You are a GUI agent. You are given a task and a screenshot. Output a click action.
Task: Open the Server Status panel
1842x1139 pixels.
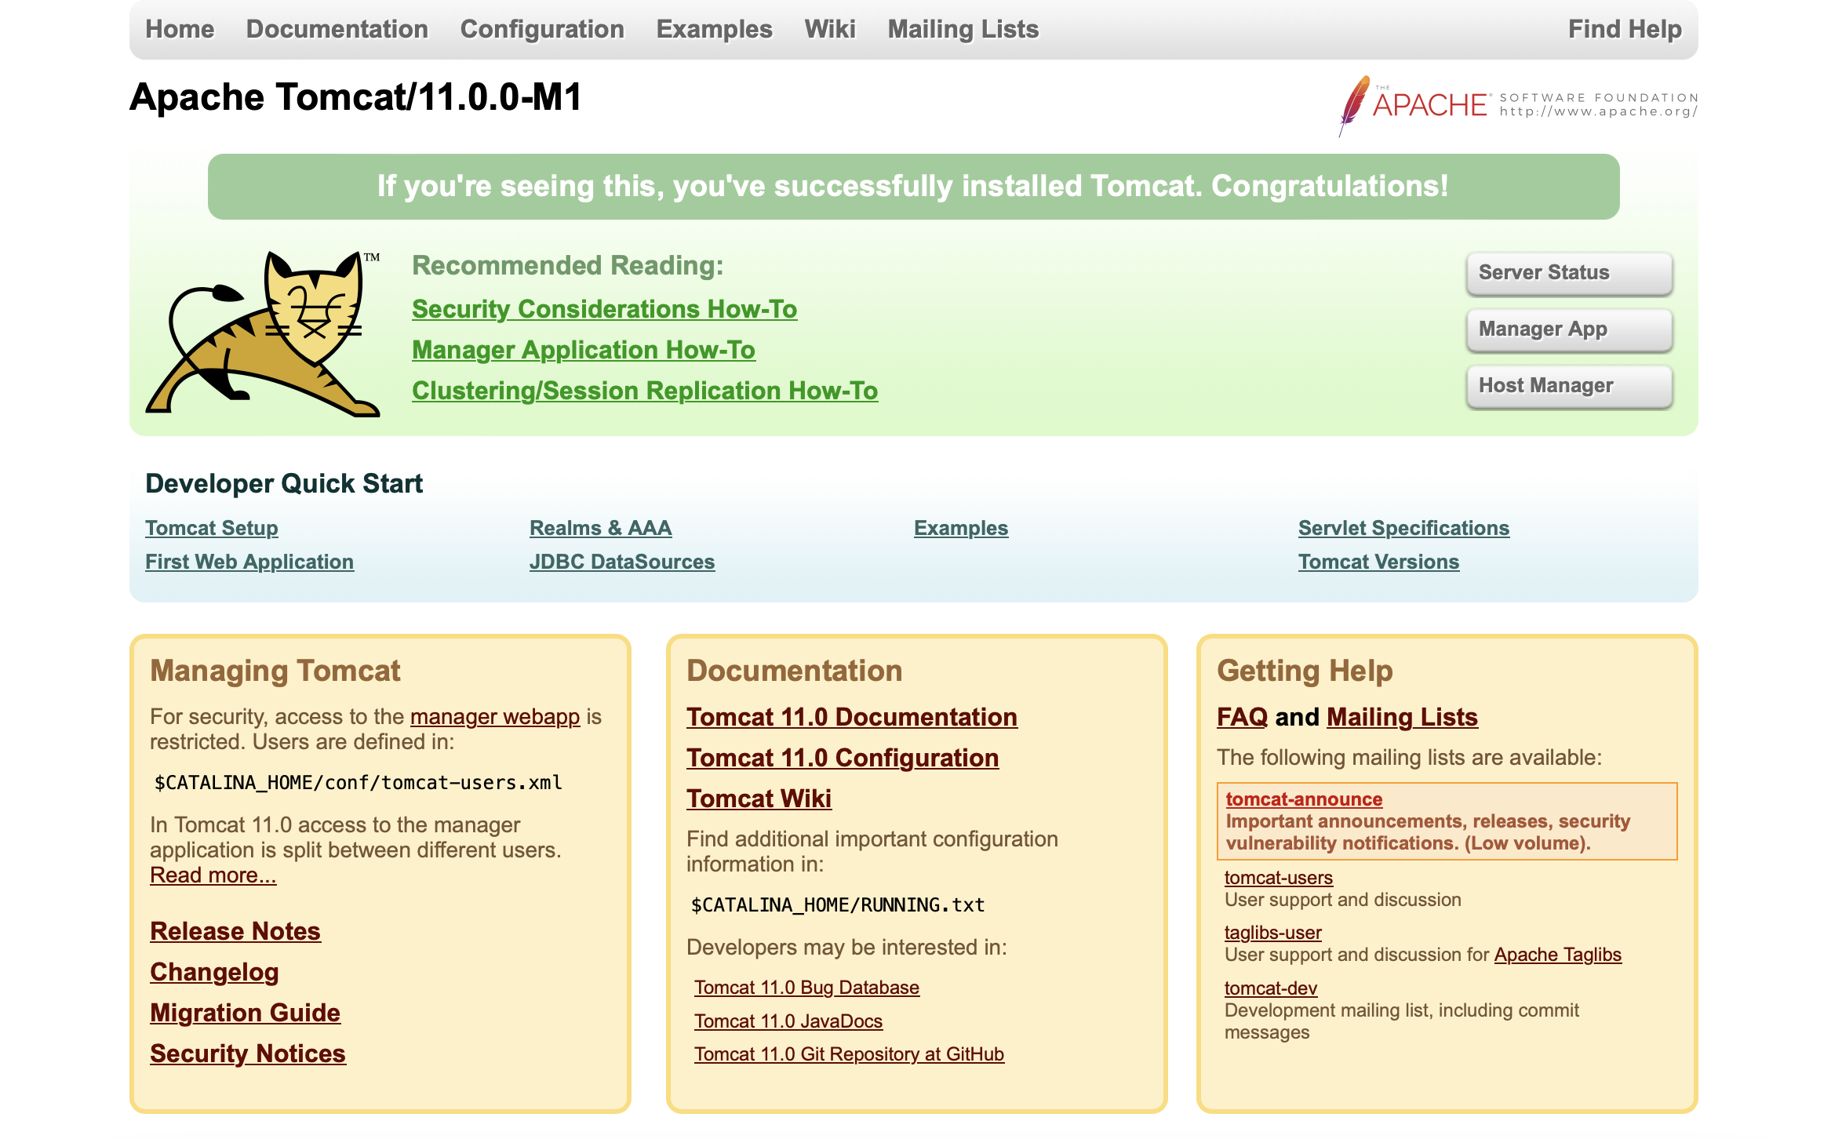click(1568, 272)
